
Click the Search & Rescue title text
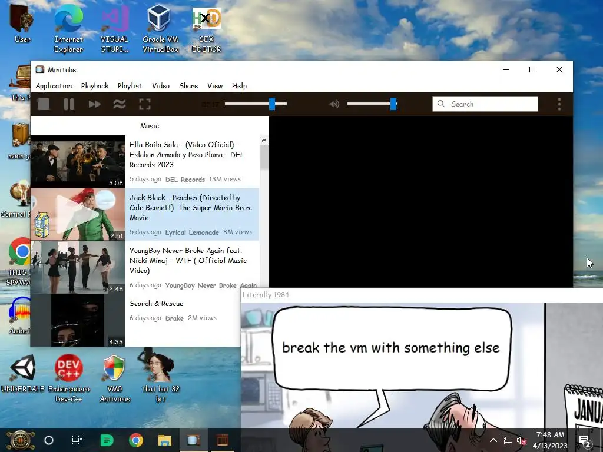tap(156, 304)
